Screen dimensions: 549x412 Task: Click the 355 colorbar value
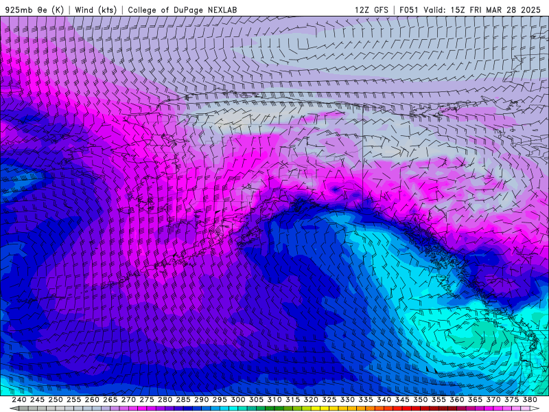click(x=439, y=400)
